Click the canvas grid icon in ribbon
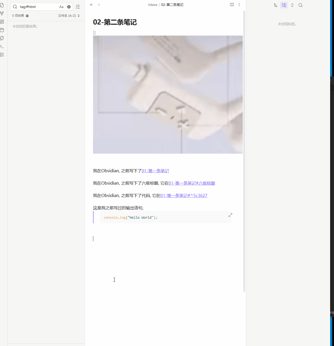334x346 pixels. tap(2, 22)
